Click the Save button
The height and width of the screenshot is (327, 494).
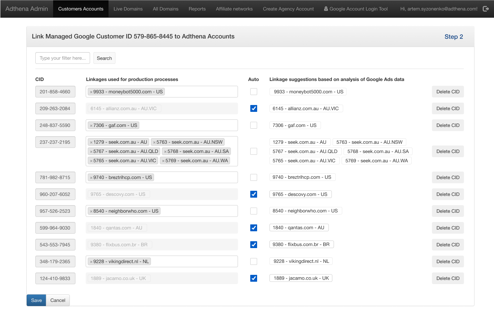coord(36,300)
